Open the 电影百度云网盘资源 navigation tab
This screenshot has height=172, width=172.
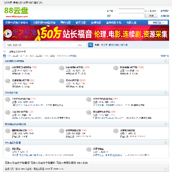coord(44,22)
